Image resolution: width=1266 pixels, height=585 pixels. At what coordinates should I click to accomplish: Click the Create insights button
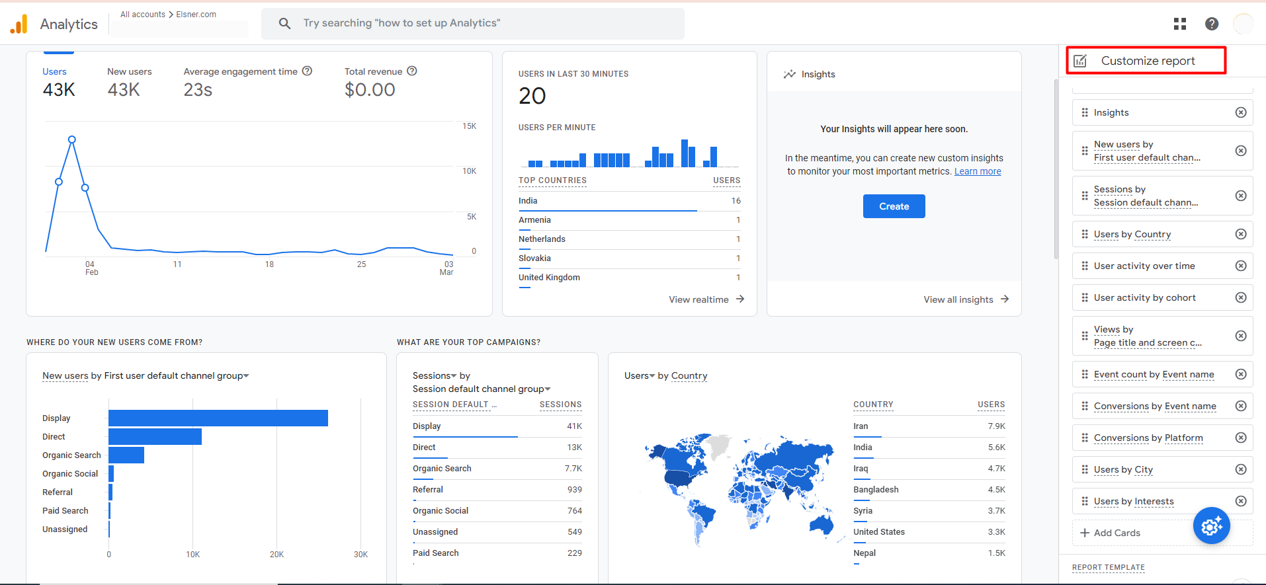pyautogui.click(x=894, y=206)
